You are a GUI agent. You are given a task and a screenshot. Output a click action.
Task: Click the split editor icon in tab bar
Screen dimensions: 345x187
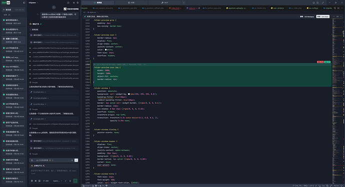[335, 8]
